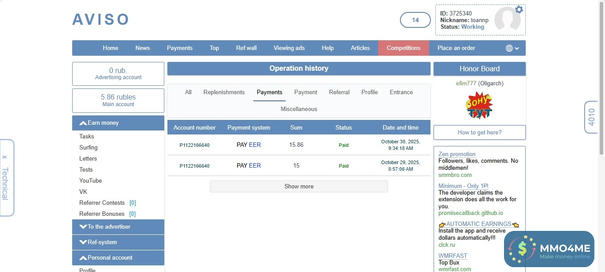Click account number in the 15.86 row
Image resolution: width=605 pixels, height=272 pixels.
pyautogui.click(x=194, y=145)
